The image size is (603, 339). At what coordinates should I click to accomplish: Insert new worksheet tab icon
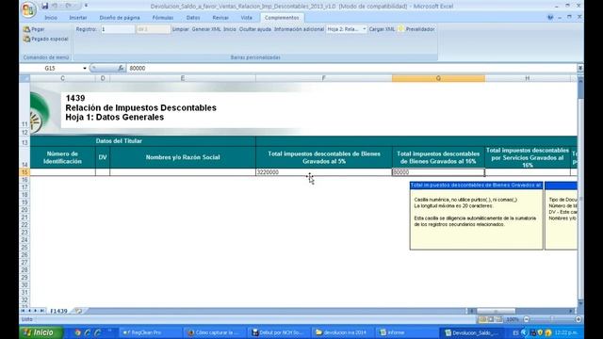(x=79, y=311)
